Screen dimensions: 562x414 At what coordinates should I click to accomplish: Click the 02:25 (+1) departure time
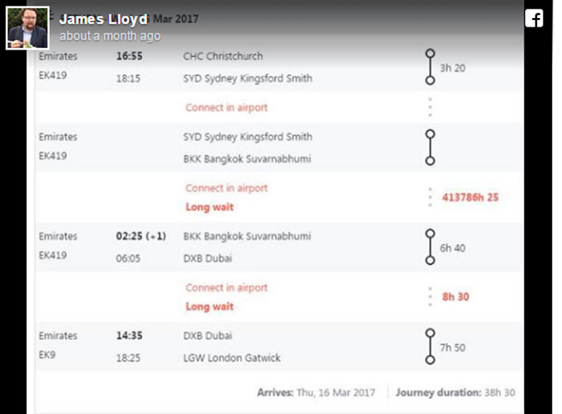tap(141, 236)
